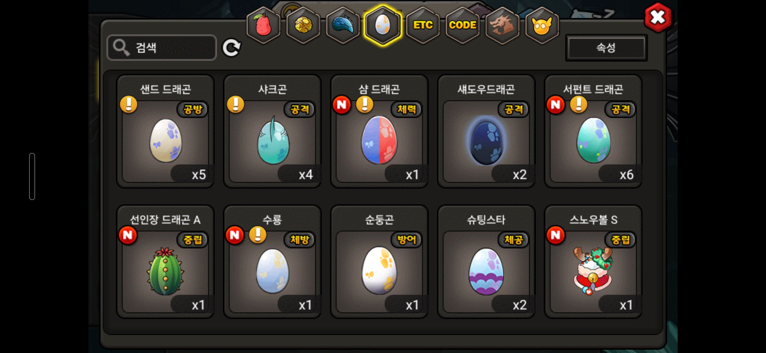Screen dimensions: 766x353
Task: Switch to the CODE tab
Action: [x=463, y=25]
